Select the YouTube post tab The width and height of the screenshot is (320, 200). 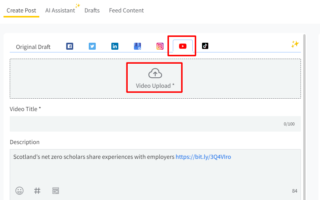pos(183,46)
